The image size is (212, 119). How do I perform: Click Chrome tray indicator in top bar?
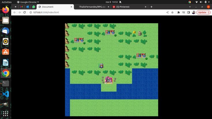[x=190, y=2]
